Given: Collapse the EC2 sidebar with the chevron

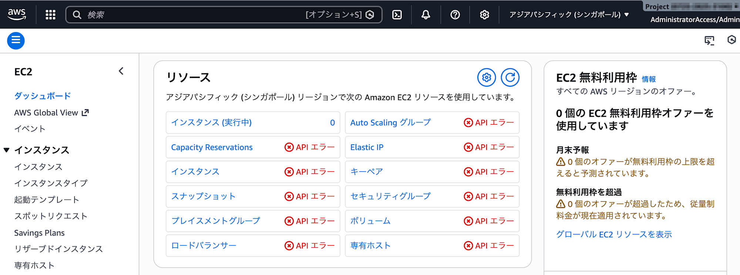Looking at the screenshot, I should click(121, 71).
